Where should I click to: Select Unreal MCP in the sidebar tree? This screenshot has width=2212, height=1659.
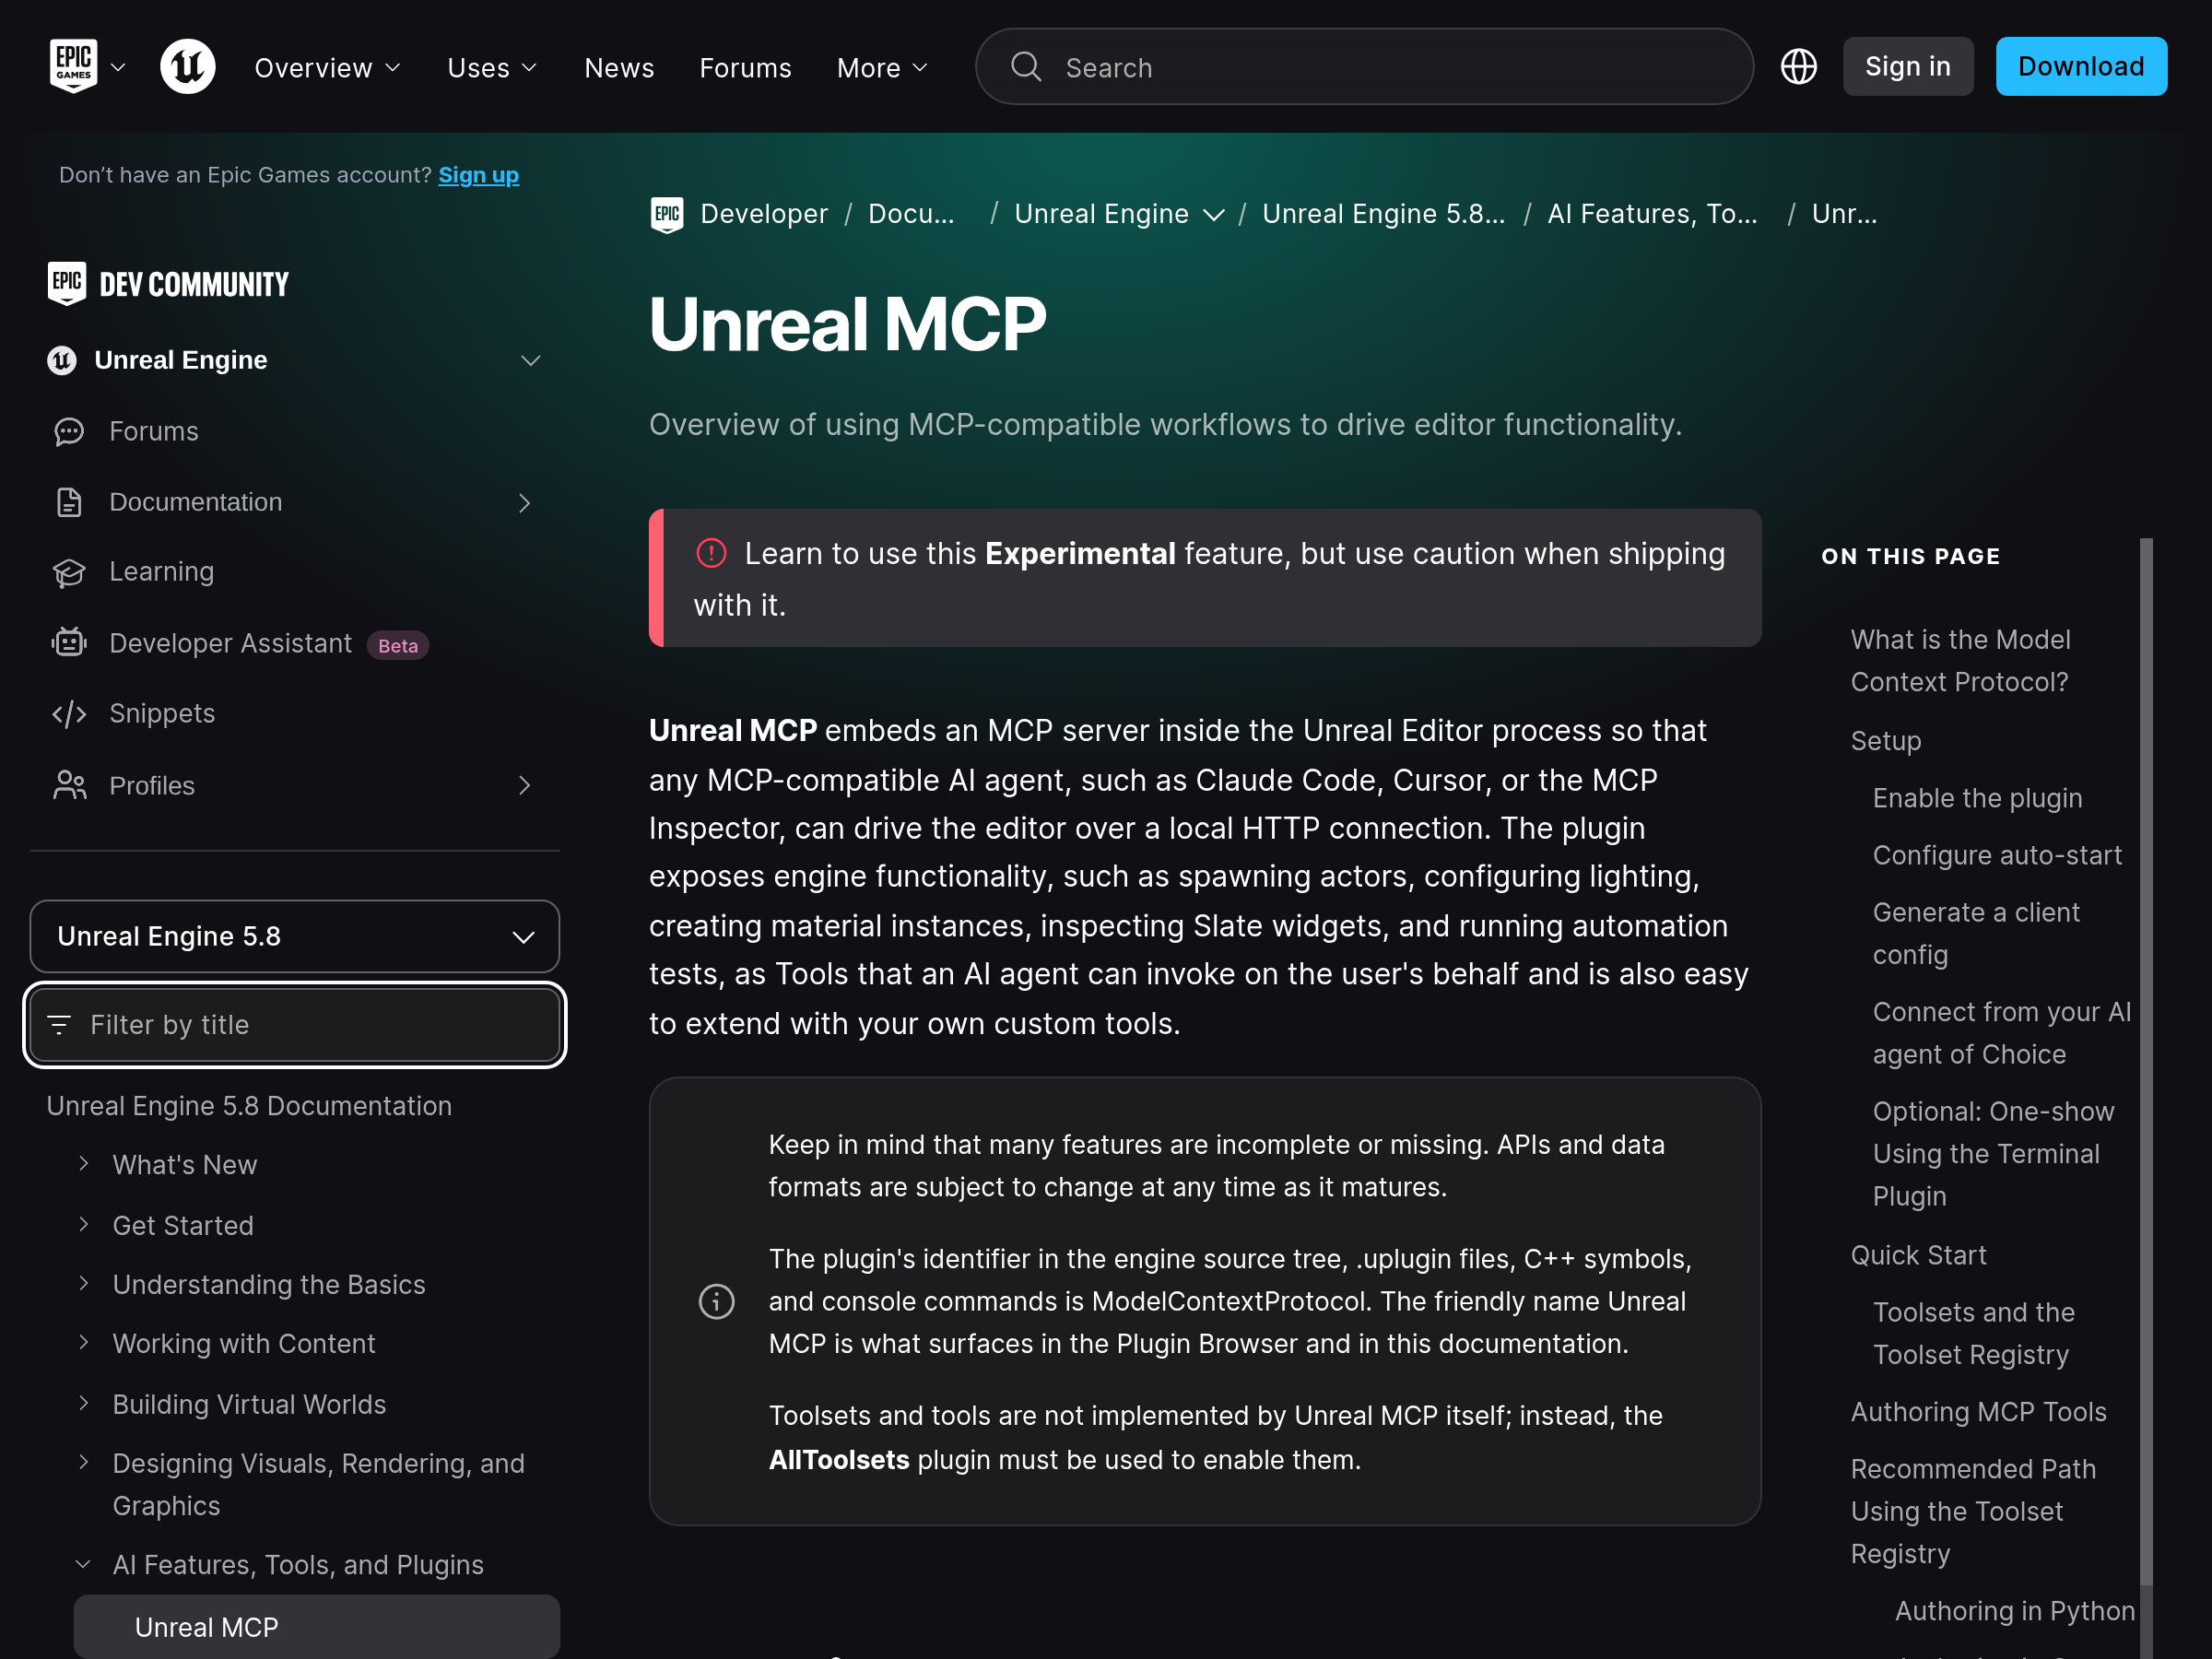pos(317,1627)
